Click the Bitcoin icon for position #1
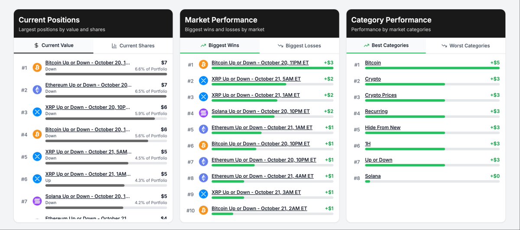The height and width of the screenshot is (230, 520). [37, 68]
